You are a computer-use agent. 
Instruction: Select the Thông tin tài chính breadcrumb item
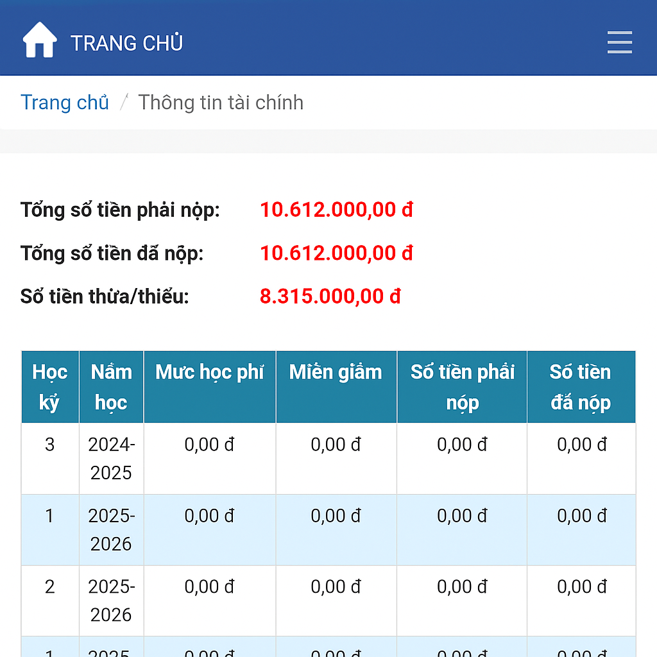pos(221,102)
